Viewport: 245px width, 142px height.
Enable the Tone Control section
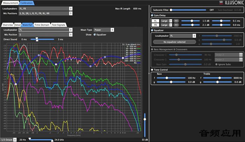click(152, 70)
